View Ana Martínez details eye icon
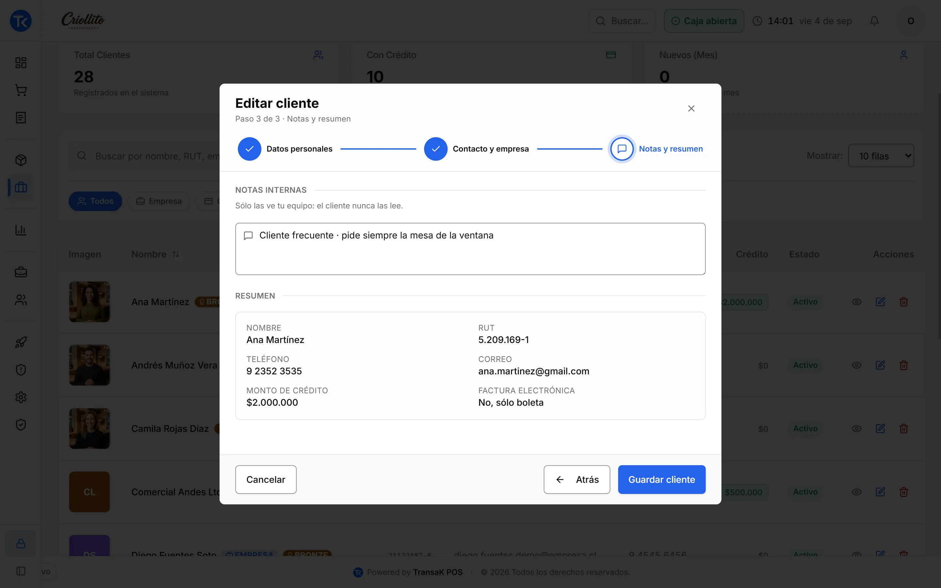 (857, 302)
